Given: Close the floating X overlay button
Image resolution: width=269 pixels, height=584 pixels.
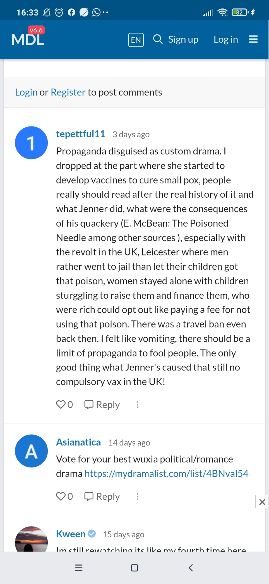Looking at the screenshot, I should [x=262, y=502].
